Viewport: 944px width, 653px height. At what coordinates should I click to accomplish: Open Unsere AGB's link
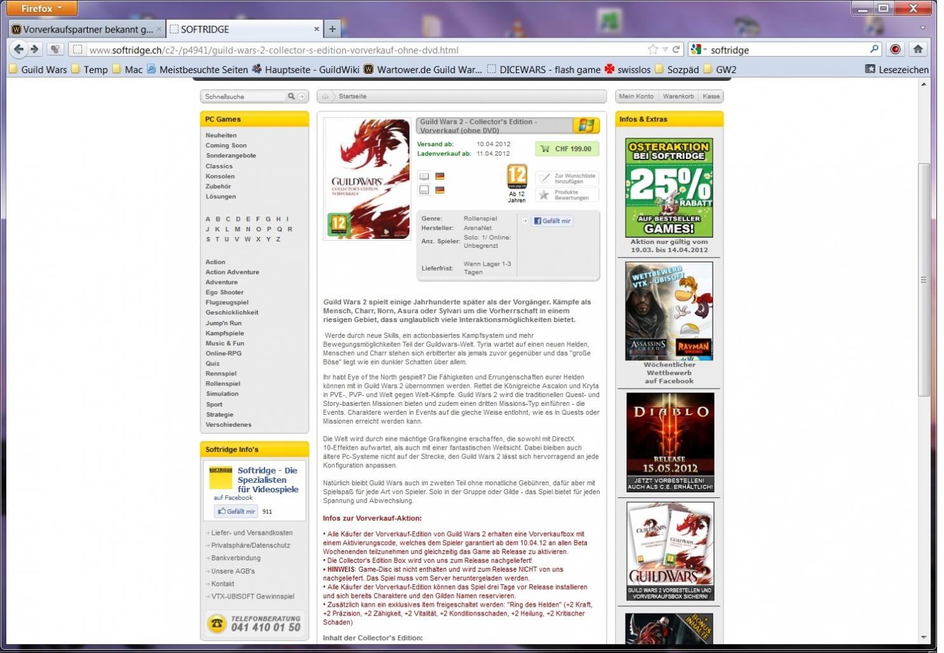point(233,571)
